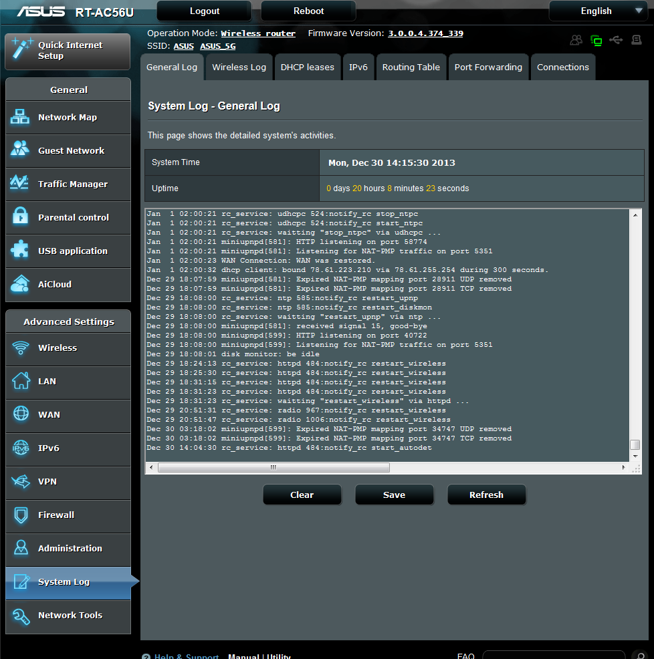654x659 pixels.
Task: Click the Network Tools wrench icon
Action: coord(21,616)
